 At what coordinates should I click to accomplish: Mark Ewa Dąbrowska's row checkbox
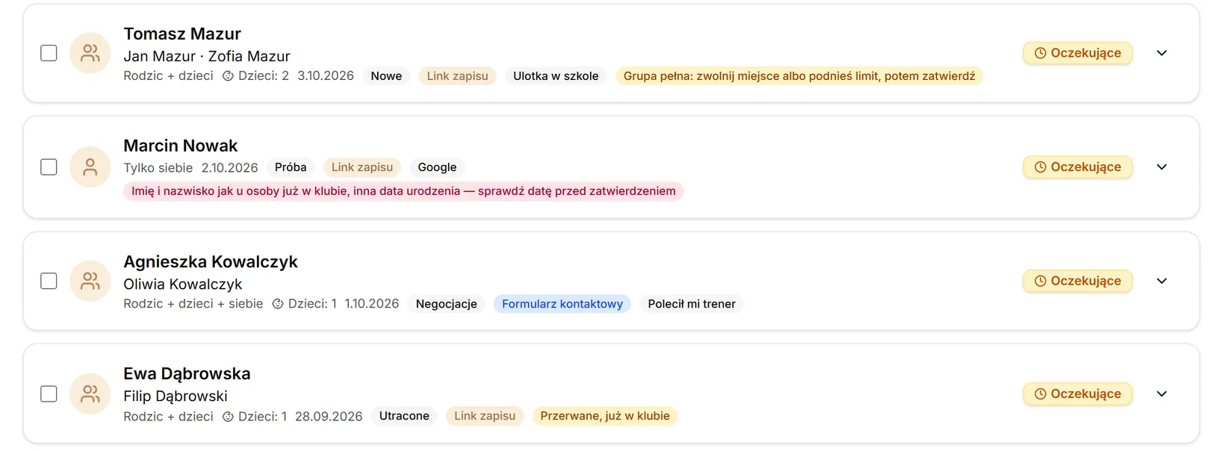pyautogui.click(x=49, y=394)
